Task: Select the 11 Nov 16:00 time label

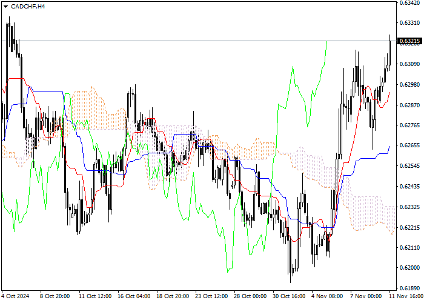Action: click(x=406, y=296)
